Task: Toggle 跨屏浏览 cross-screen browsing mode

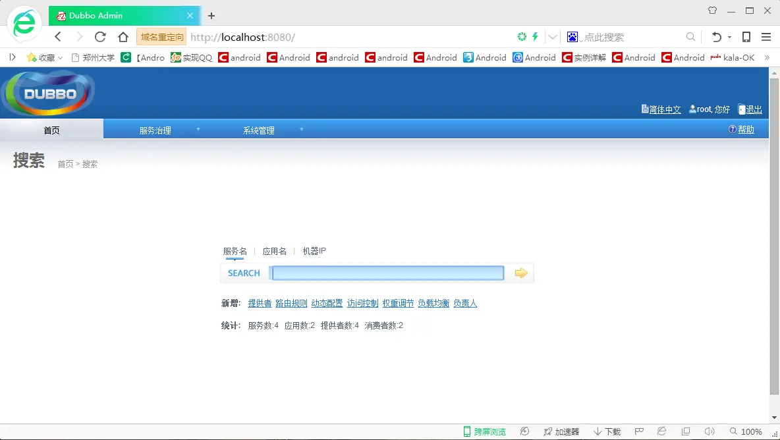Action: 484,431
